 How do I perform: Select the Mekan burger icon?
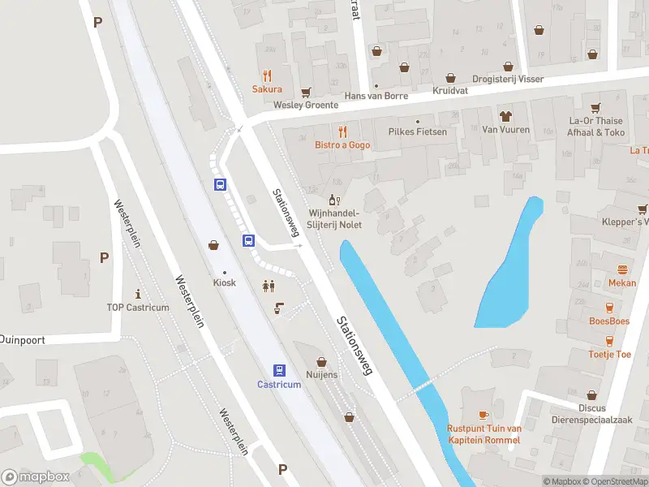pyautogui.click(x=622, y=269)
